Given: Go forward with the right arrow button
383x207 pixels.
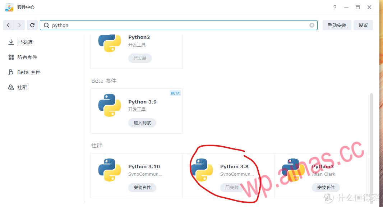Looking at the screenshot, I should pos(19,25).
